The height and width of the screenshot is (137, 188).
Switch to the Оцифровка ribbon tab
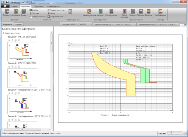coord(39,7)
